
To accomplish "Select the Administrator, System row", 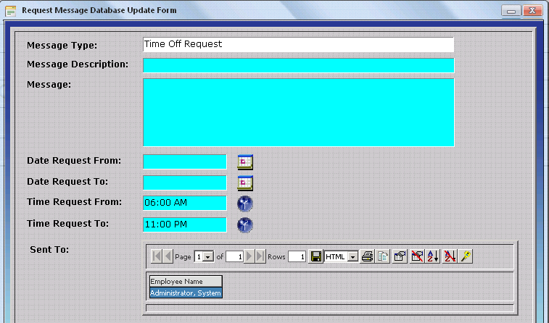I will tap(185, 293).
